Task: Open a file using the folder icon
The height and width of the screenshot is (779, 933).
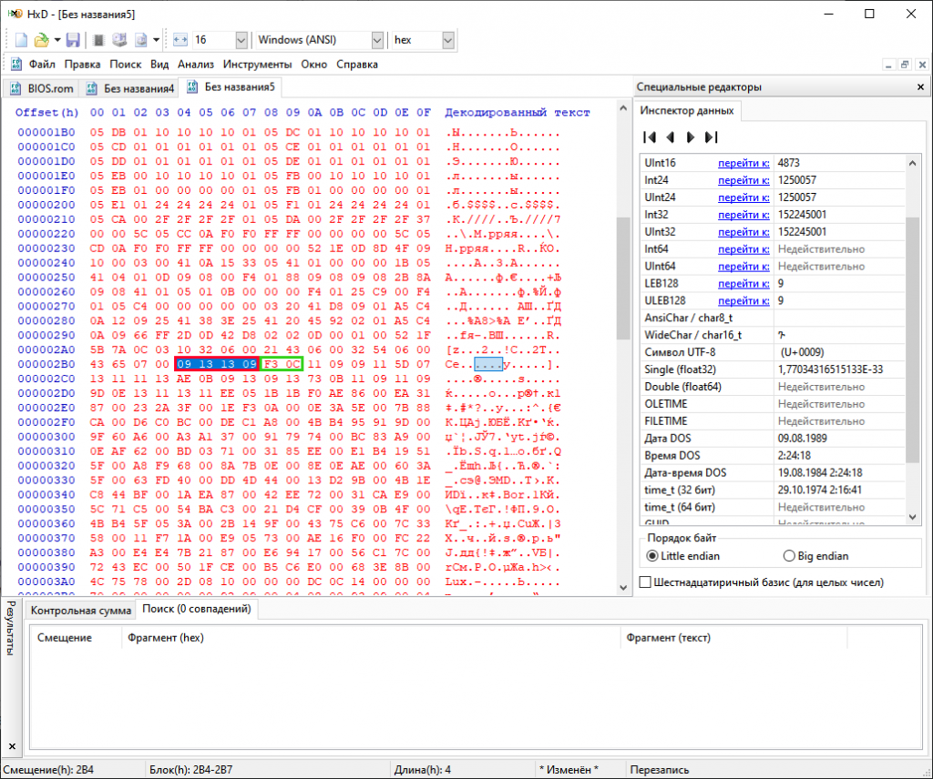Action: pyautogui.click(x=42, y=40)
